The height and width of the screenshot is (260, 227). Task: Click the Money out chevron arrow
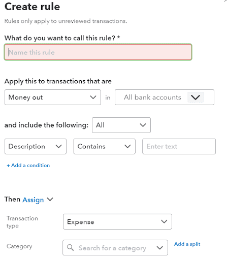(93, 97)
